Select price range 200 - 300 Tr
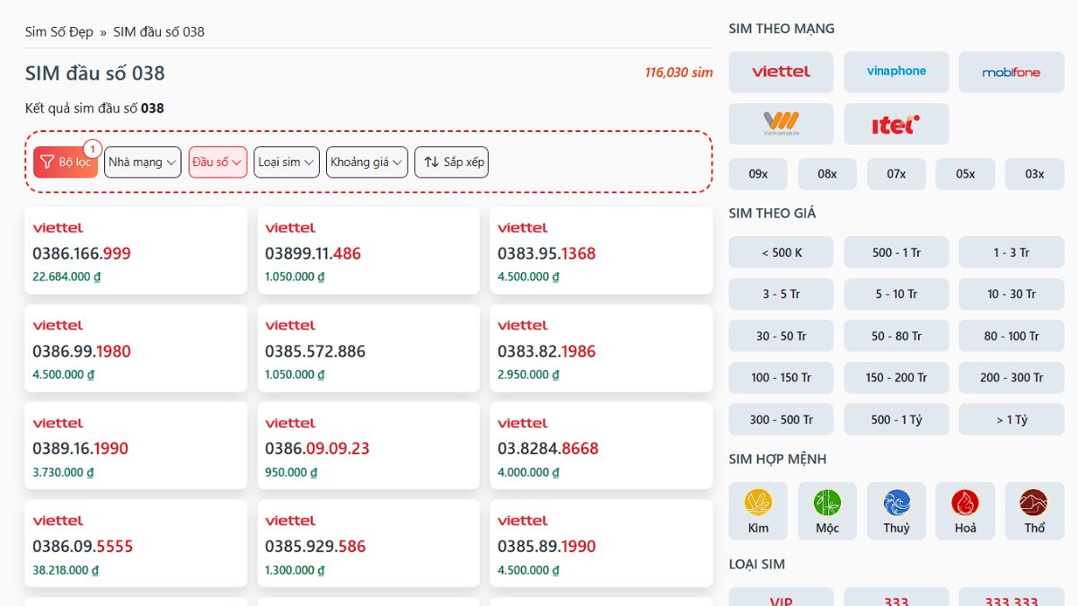Viewport: 1078px width, 606px height. [x=1011, y=377]
